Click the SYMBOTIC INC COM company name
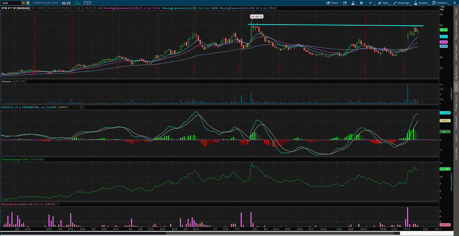Image resolution: width=459 pixels, height=236 pixels. pos(45,3)
